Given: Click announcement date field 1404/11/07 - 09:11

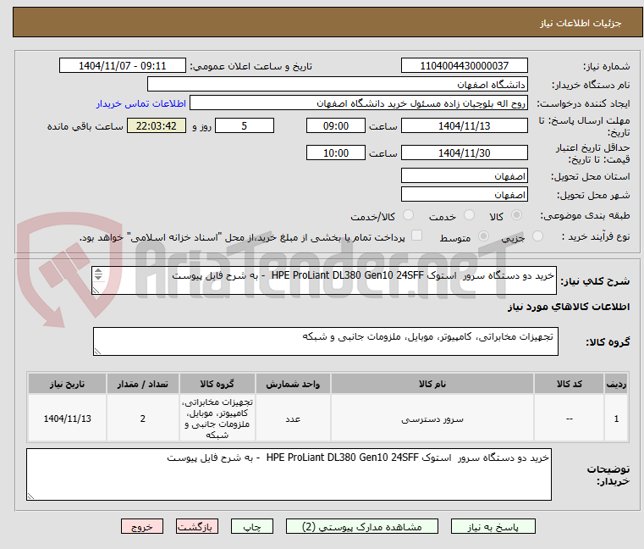Looking at the screenshot, I should pos(123,66).
